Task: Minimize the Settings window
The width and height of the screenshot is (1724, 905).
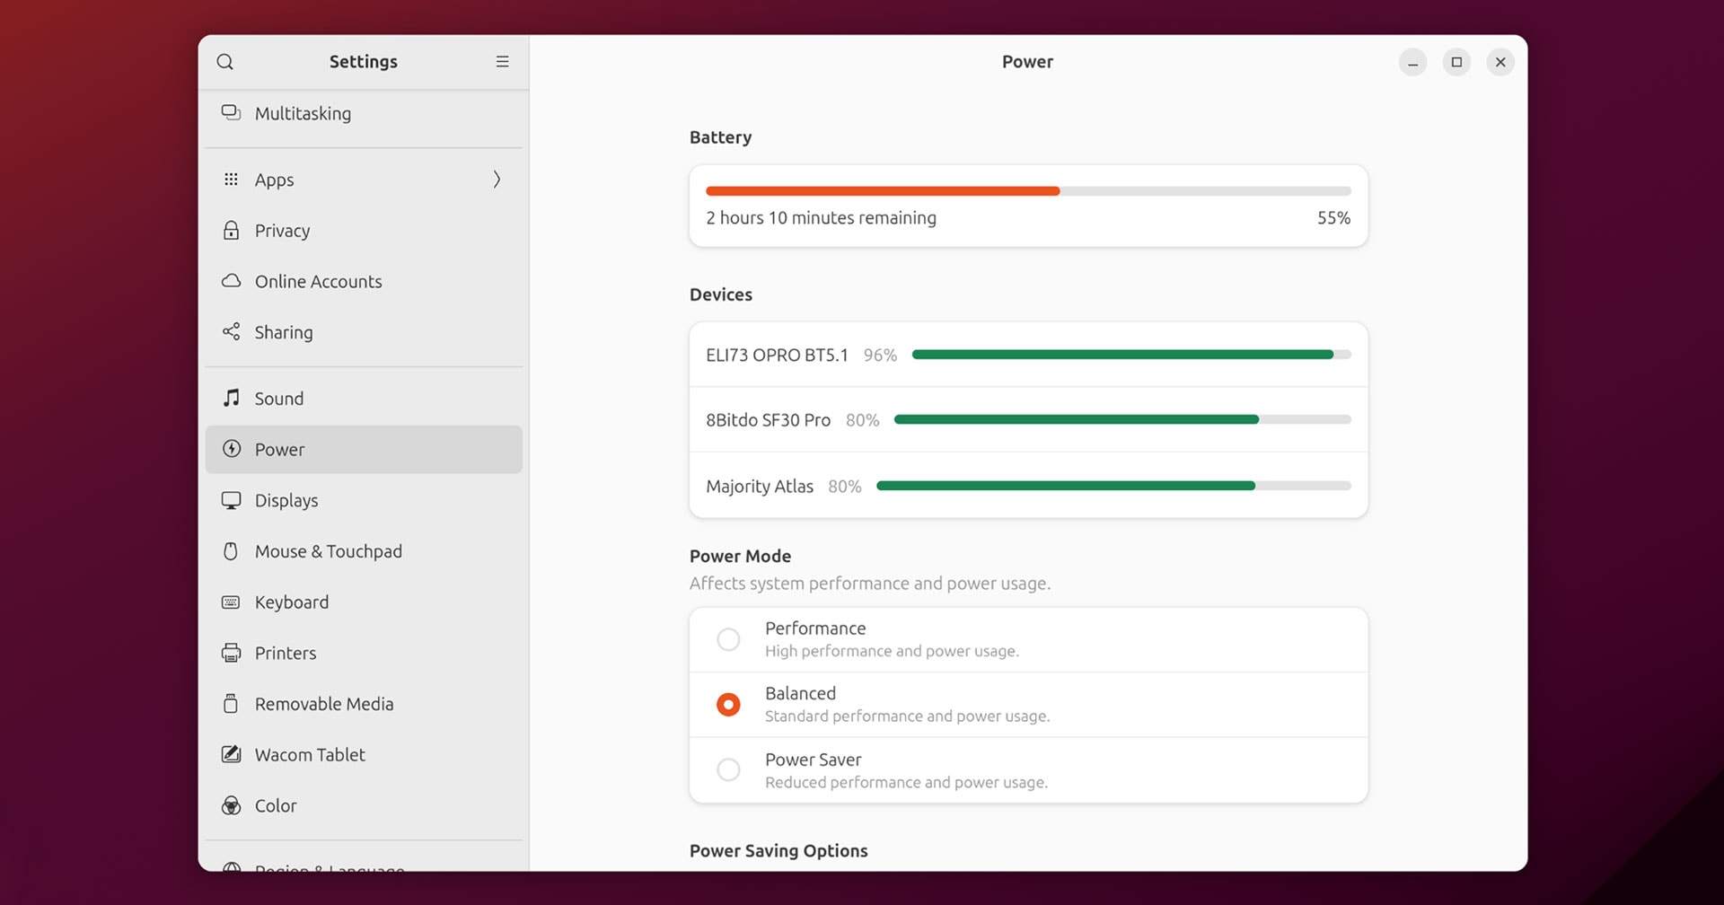Action: click(1412, 62)
